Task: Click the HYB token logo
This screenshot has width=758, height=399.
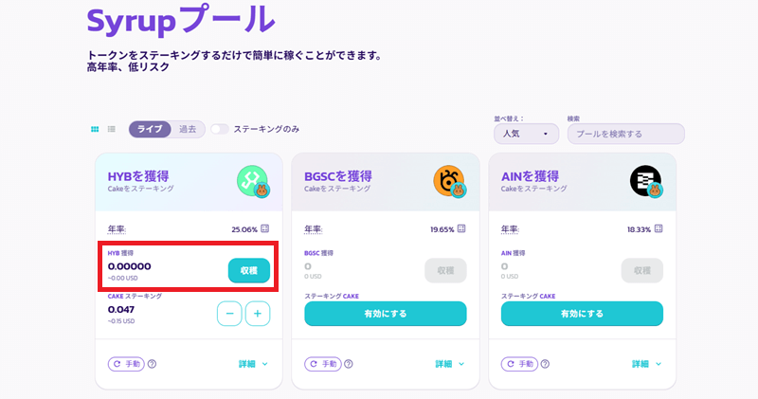Action: pyautogui.click(x=252, y=181)
